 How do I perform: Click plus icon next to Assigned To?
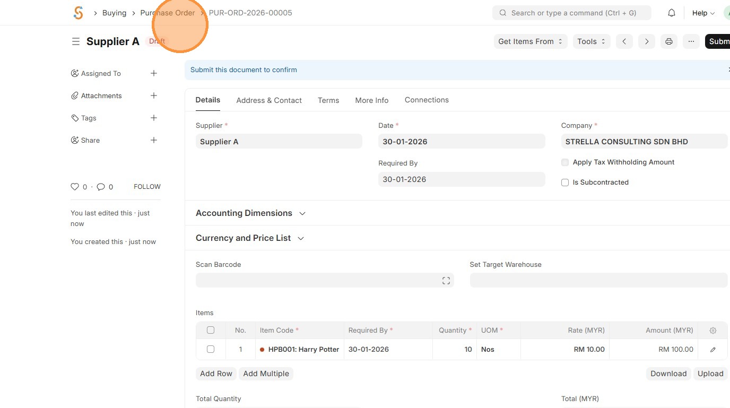pos(154,73)
